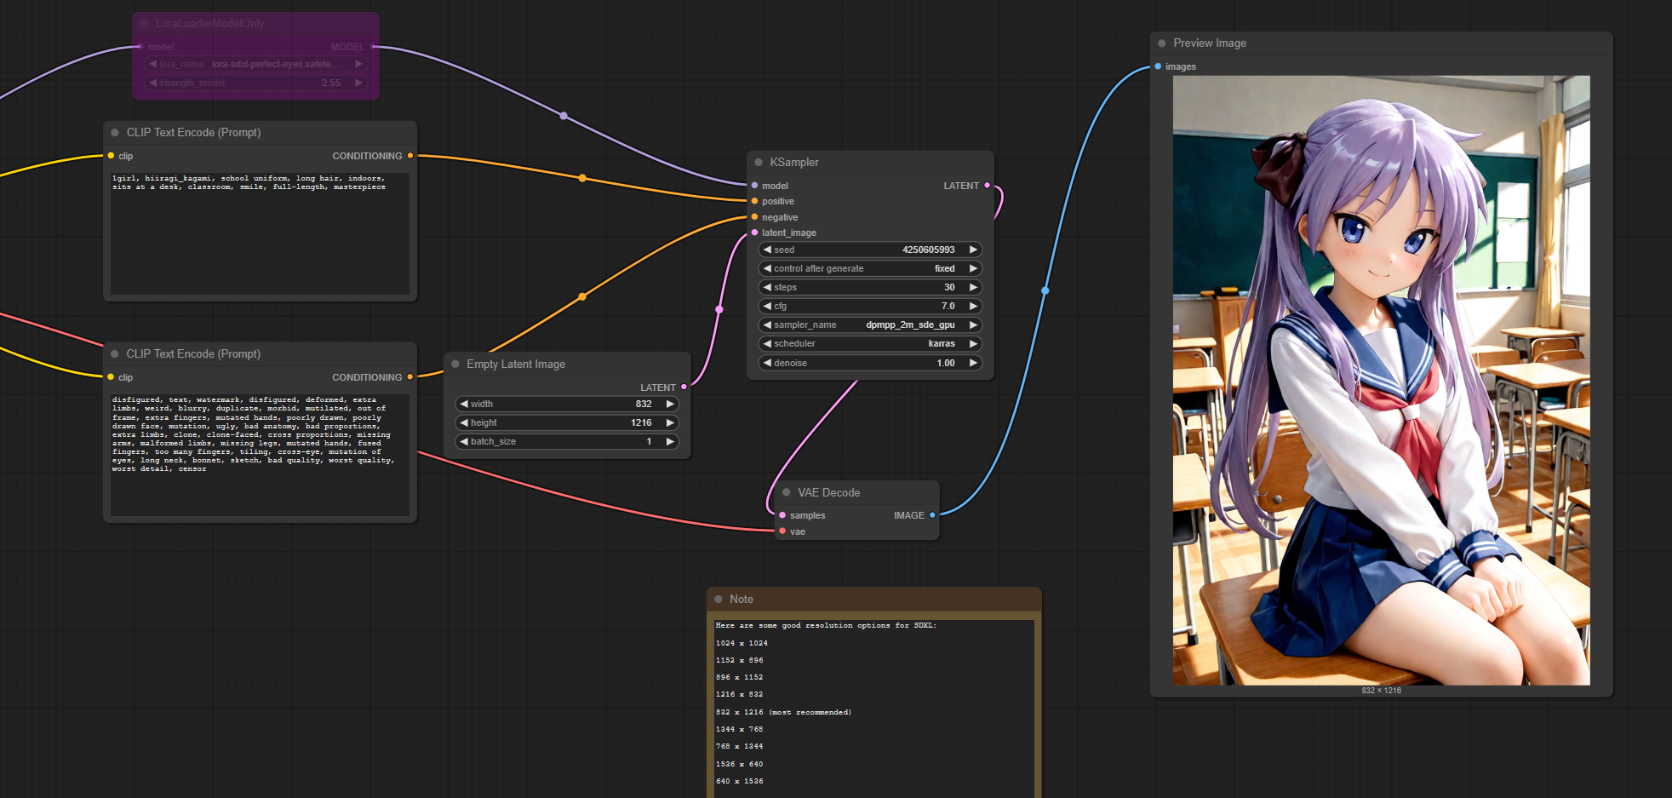
Task: Click the KSampler model input socket
Action: (754, 186)
